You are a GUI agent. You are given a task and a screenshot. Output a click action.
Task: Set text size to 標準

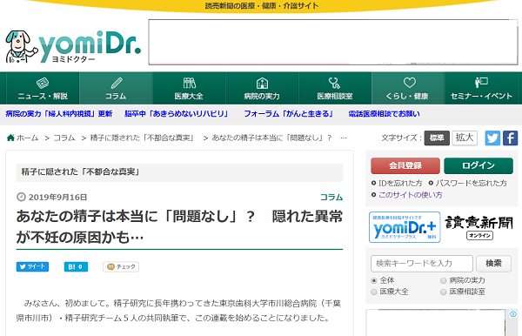pyautogui.click(x=437, y=138)
